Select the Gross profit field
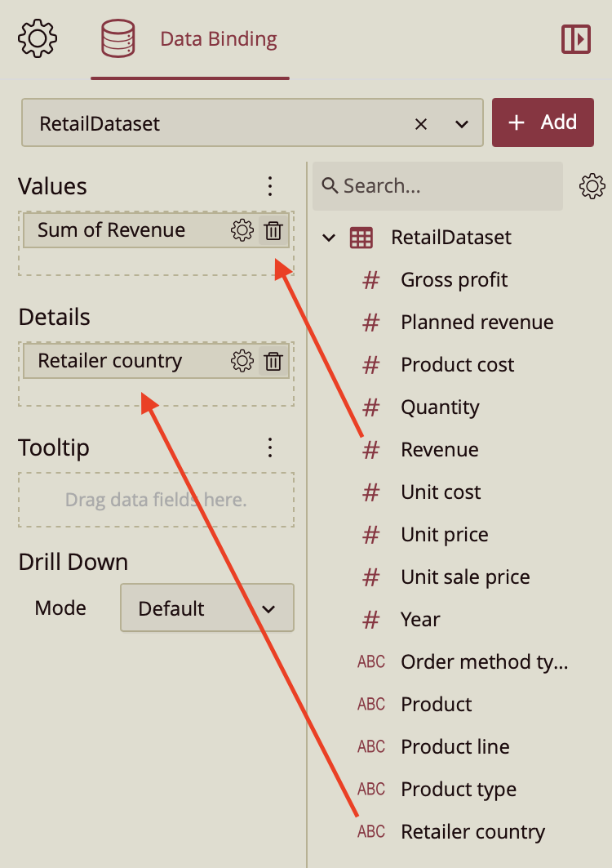612x868 pixels. click(454, 280)
